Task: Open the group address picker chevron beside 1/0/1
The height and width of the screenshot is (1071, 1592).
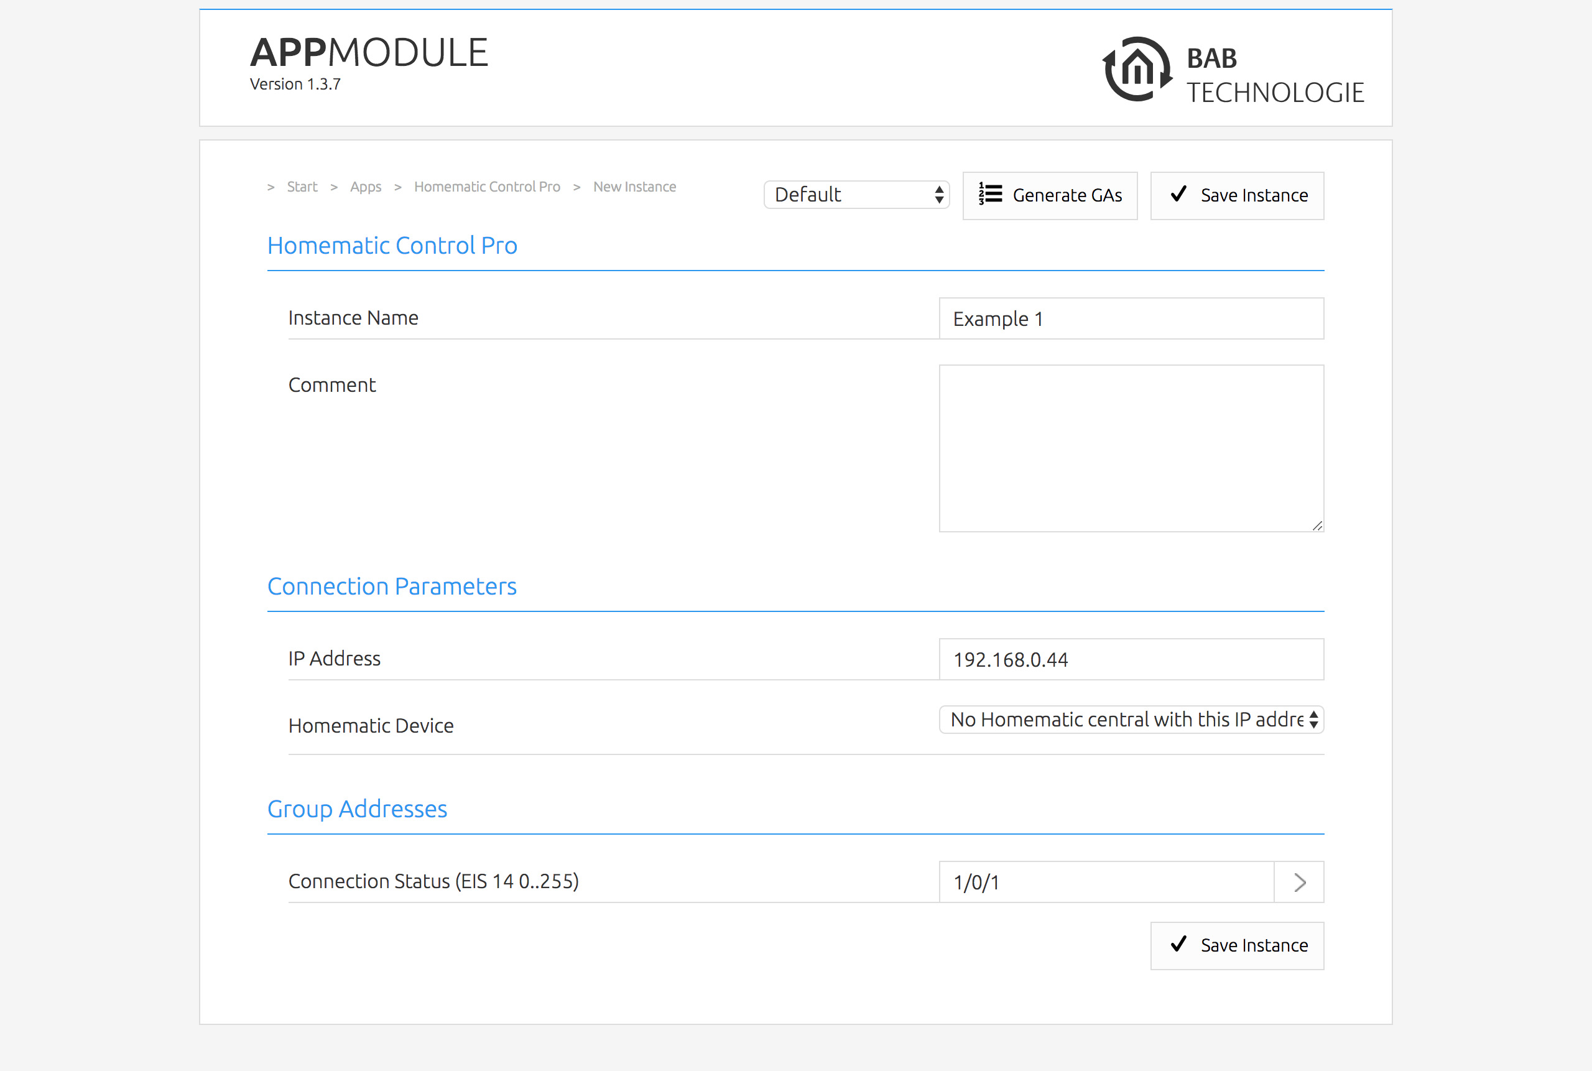Action: (1299, 882)
